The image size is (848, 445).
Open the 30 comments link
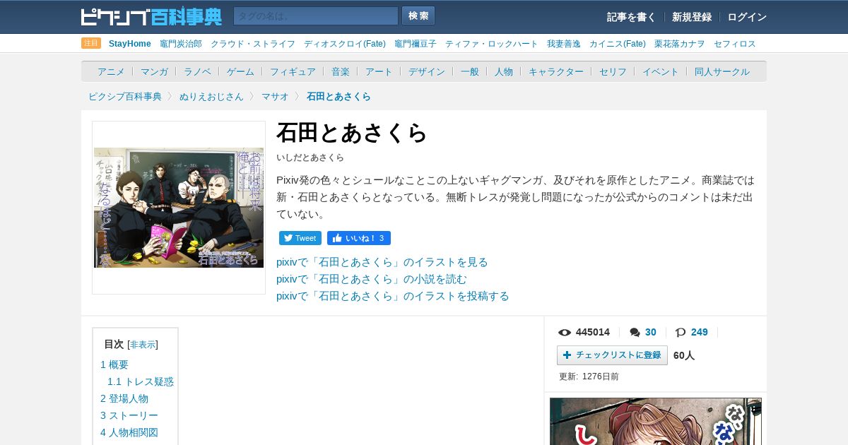click(651, 332)
